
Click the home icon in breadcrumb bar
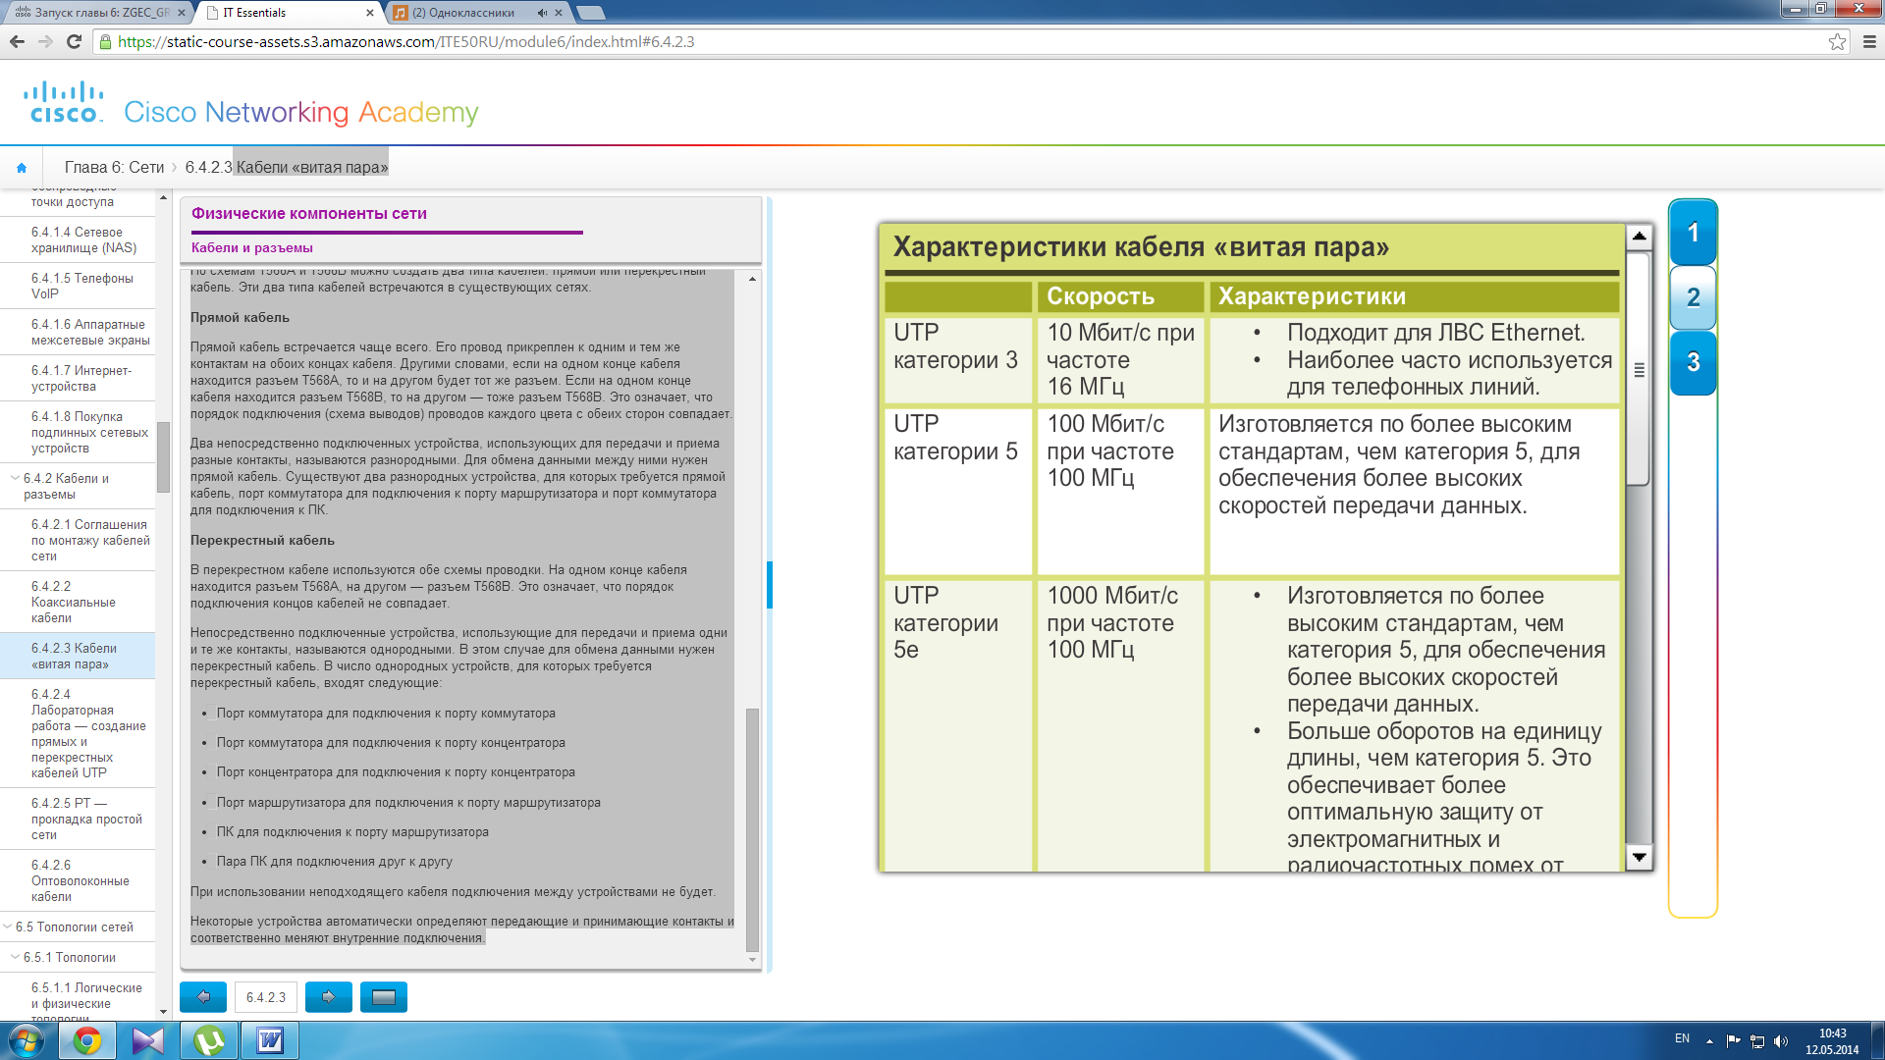pyautogui.click(x=22, y=168)
